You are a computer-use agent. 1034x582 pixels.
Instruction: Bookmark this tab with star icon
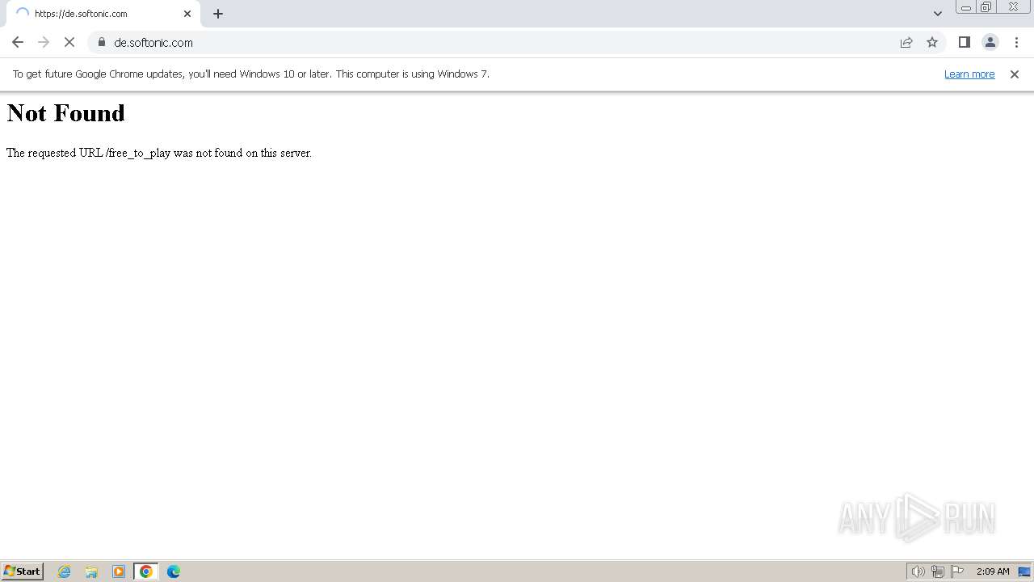(932, 42)
